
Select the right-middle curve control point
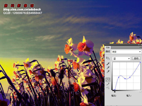(x=130, y=77)
